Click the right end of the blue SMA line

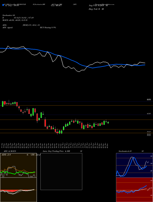point(145,65)
